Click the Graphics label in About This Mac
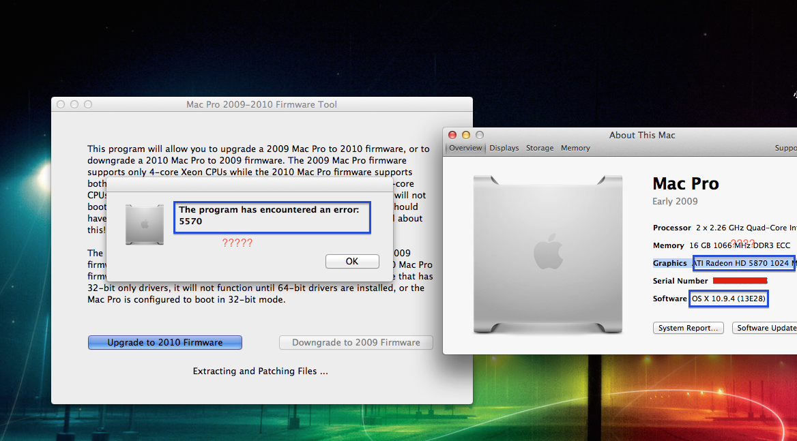 (x=669, y=263)
